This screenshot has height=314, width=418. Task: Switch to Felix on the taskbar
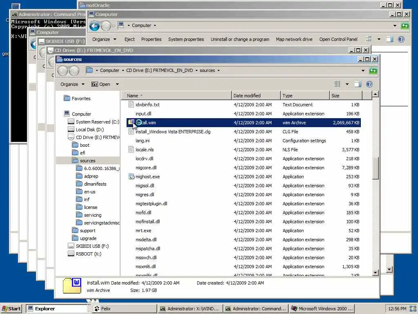(x=124, y=309)
